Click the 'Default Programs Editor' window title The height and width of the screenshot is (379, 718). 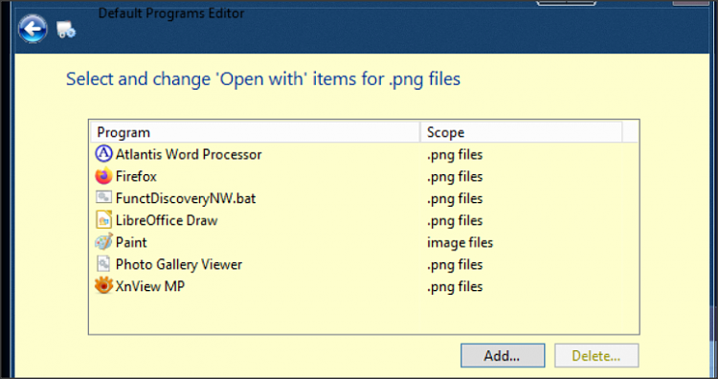tap(171, 13)
